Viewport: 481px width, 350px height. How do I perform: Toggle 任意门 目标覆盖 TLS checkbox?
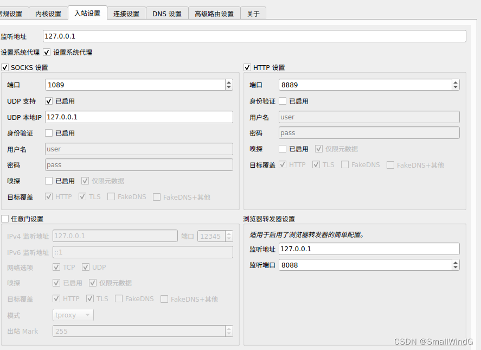coord(90,299)
